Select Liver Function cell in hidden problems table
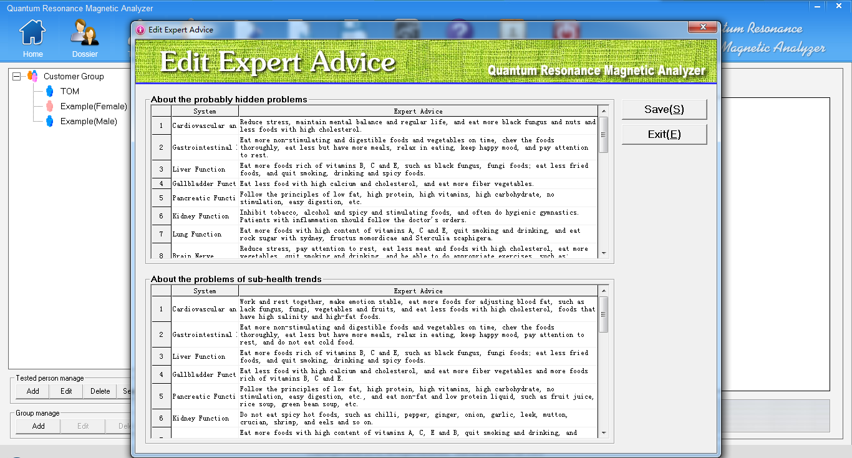This screenshot has width=852, height=458. [205, 169]
